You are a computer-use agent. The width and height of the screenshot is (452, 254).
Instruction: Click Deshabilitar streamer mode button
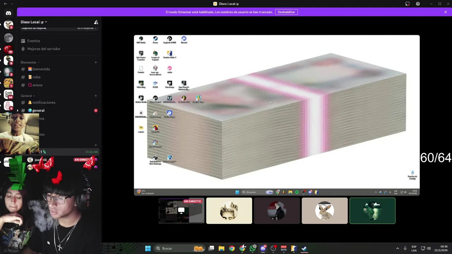click(x=286, y=12)
